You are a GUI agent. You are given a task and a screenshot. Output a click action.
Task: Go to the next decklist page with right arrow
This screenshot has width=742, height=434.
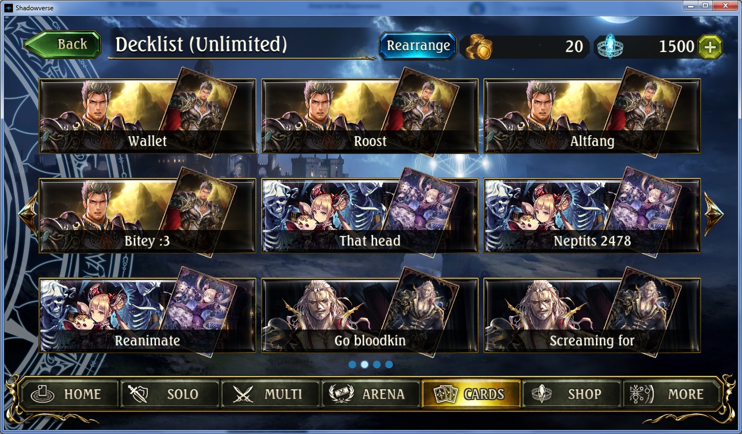713,214
